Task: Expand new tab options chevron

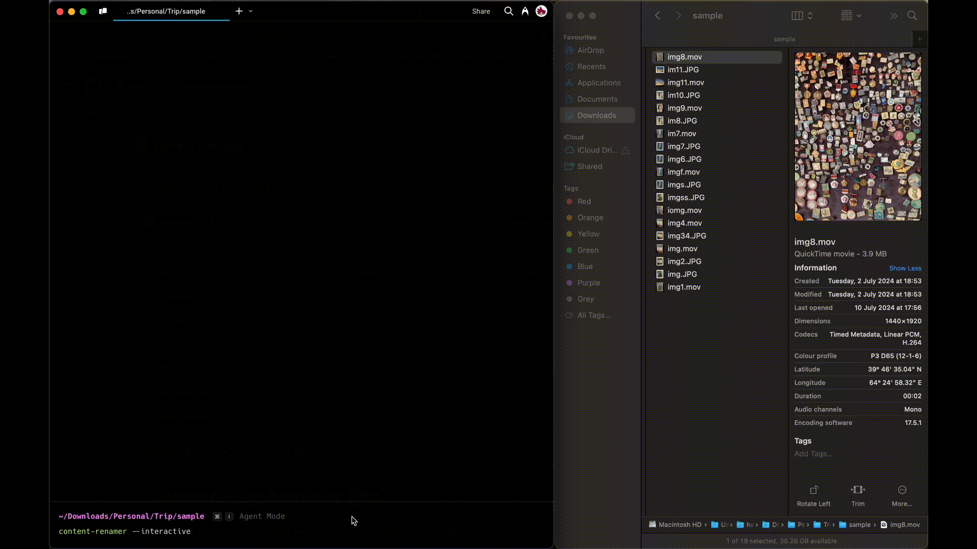Action: [250, 11]
